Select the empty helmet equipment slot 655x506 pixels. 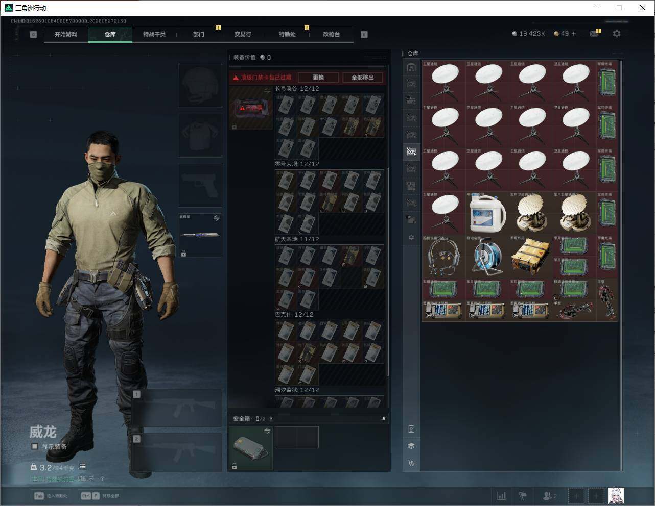coord(200,86)
